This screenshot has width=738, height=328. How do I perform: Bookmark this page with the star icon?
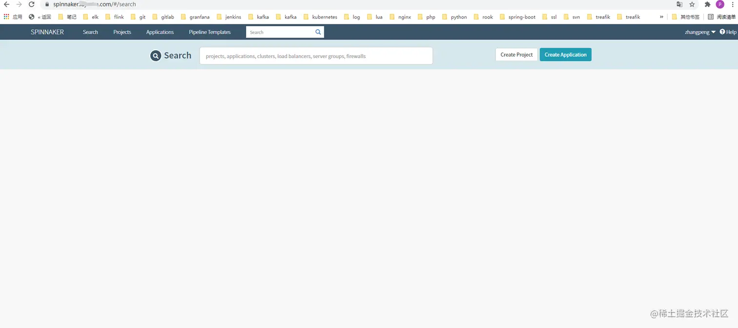pyautogui.click(x=692, y=4)
